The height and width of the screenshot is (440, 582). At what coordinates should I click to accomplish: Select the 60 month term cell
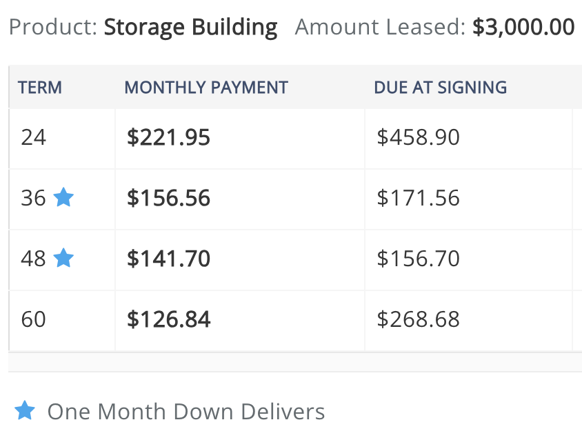pyautogui.click(x=62, y=321)
